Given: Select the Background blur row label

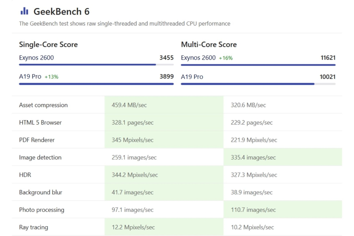Looking at the screenshot, I should [41, 192].
